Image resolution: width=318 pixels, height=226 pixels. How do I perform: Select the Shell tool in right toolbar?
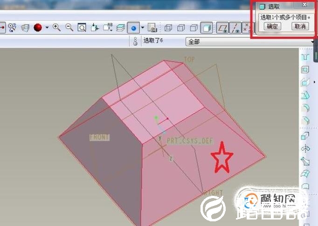[305, 70]
